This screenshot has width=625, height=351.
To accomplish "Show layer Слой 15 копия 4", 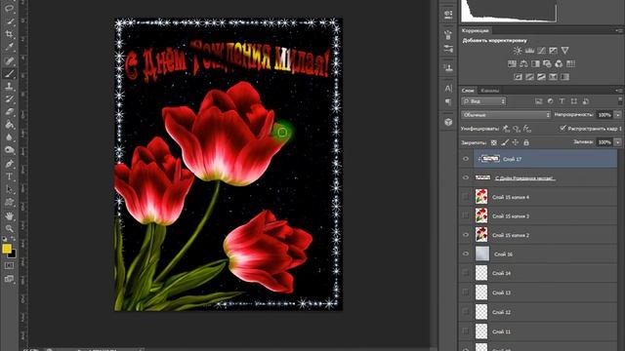I will [466, 197].
